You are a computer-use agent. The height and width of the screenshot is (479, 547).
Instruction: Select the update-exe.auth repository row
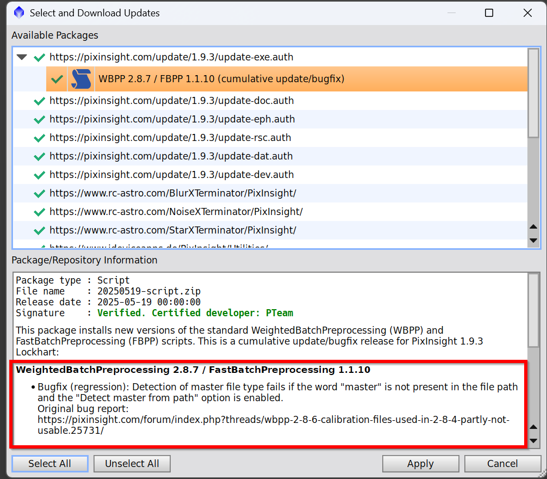[270, 57]
